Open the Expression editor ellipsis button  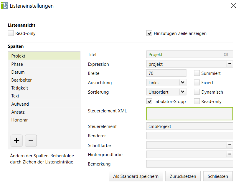230,64
